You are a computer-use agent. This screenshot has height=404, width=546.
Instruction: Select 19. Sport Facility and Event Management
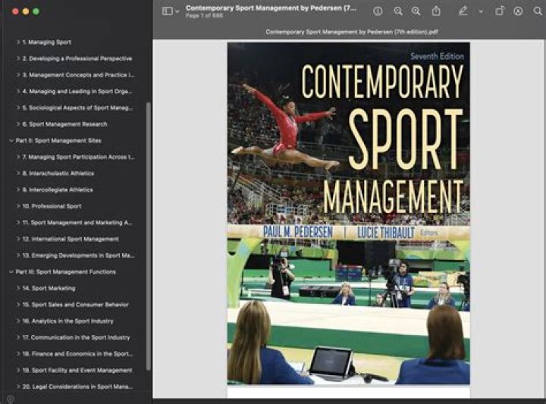(77, 370)
